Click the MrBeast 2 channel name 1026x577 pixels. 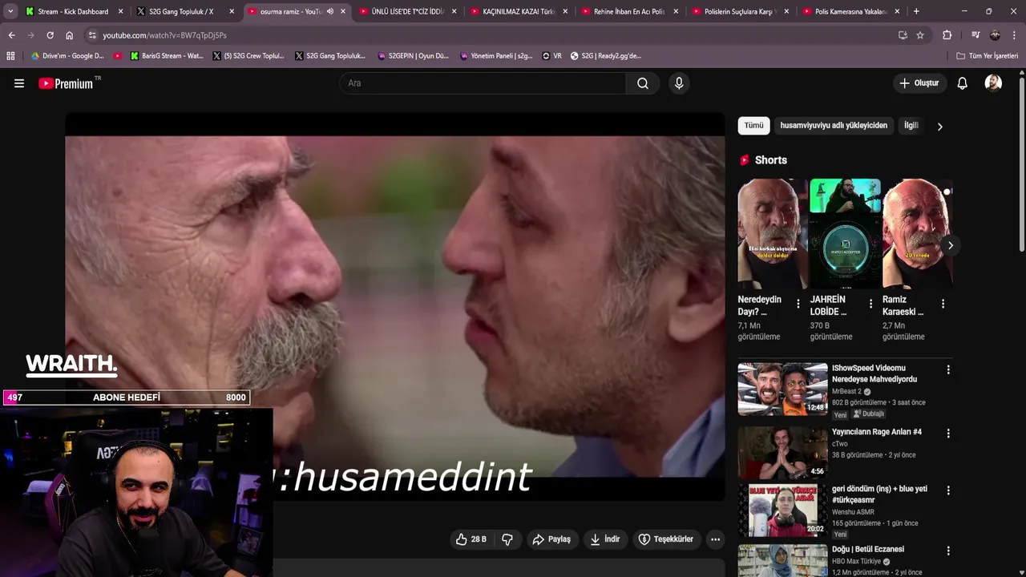pyautogui.click(x=846, y=392)
